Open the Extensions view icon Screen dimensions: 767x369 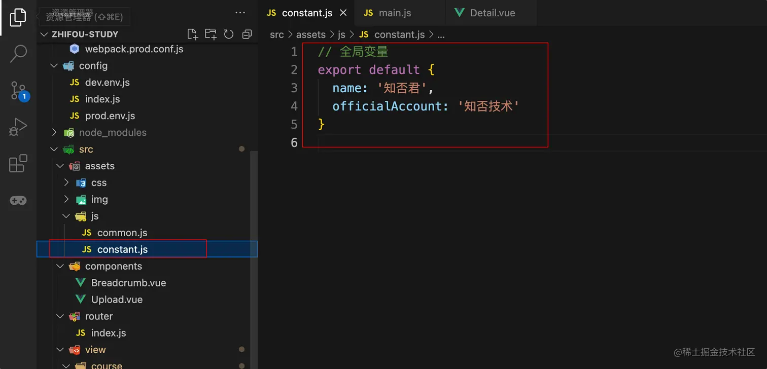[x=18, y=164]
